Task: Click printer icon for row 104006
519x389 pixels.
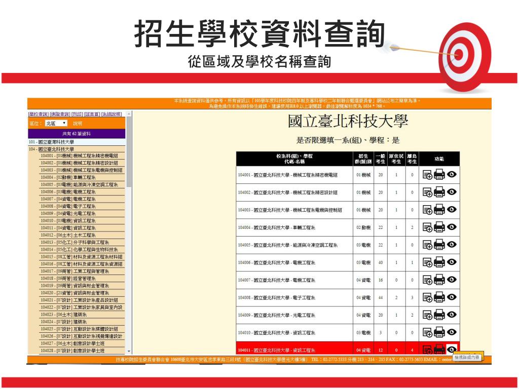Action: click(x=439, y=262)
